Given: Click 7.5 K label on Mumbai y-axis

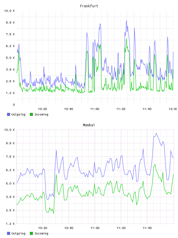Looking at the screenshot, I should (10, 157).
